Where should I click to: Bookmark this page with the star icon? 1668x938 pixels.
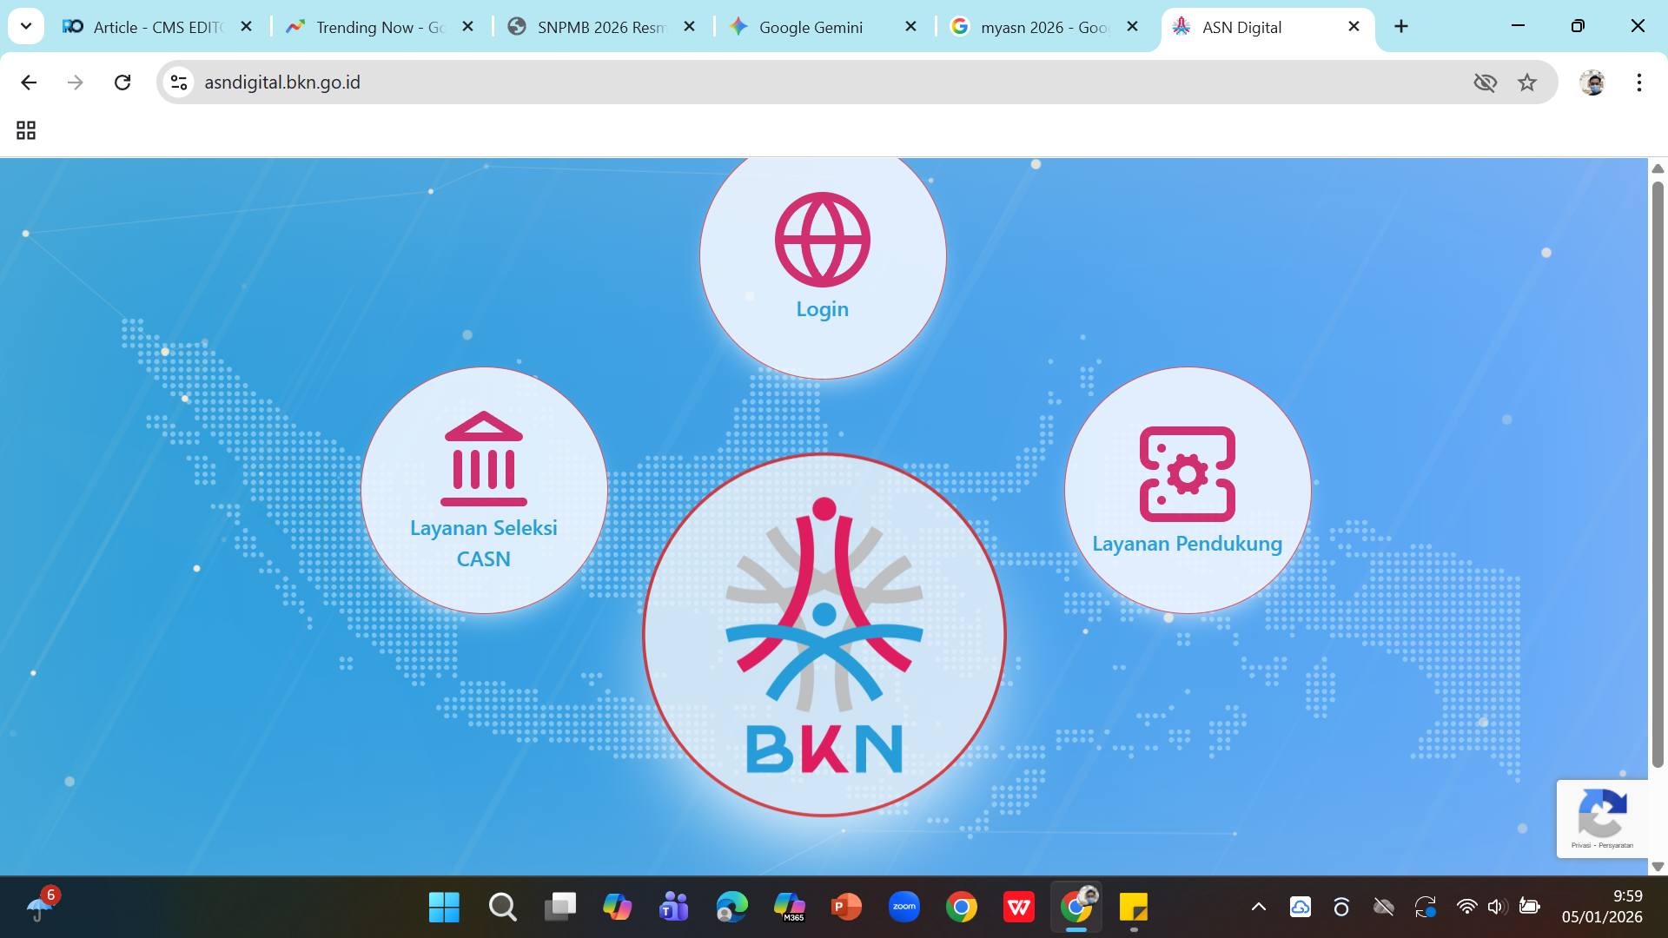1527,83
